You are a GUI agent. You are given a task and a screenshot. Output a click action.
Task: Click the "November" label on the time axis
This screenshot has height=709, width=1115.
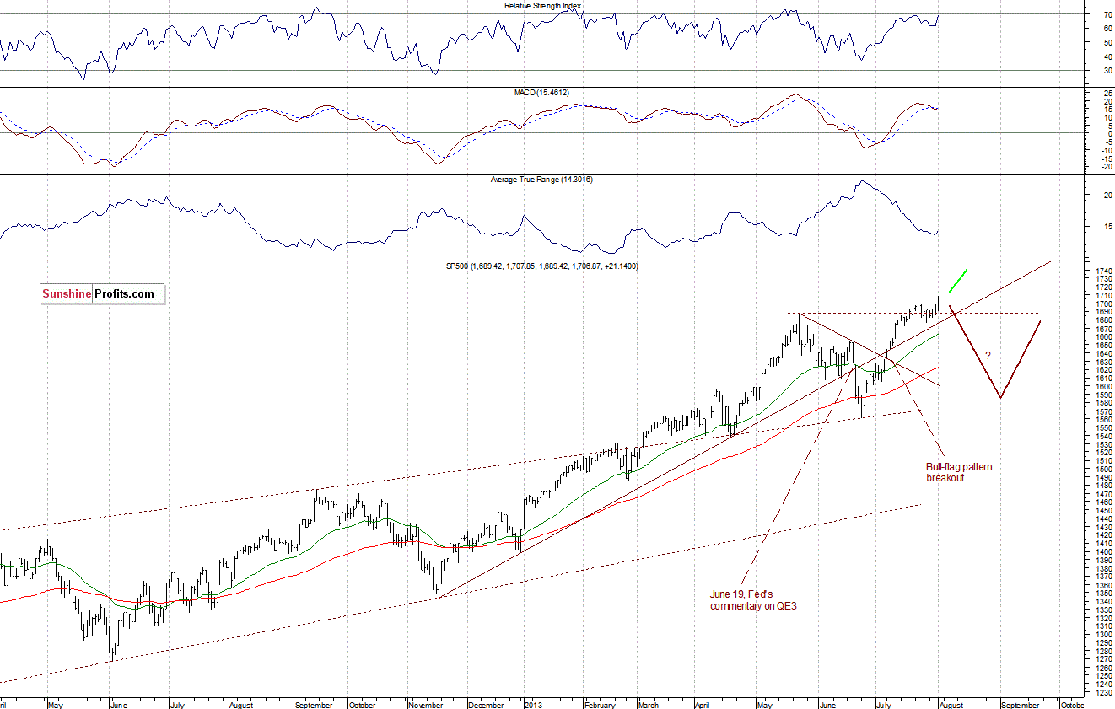click(x=427, y=705)
